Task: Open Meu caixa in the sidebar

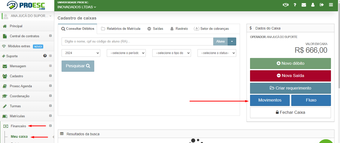Action: pyautogui.click(x=19, y=136)
